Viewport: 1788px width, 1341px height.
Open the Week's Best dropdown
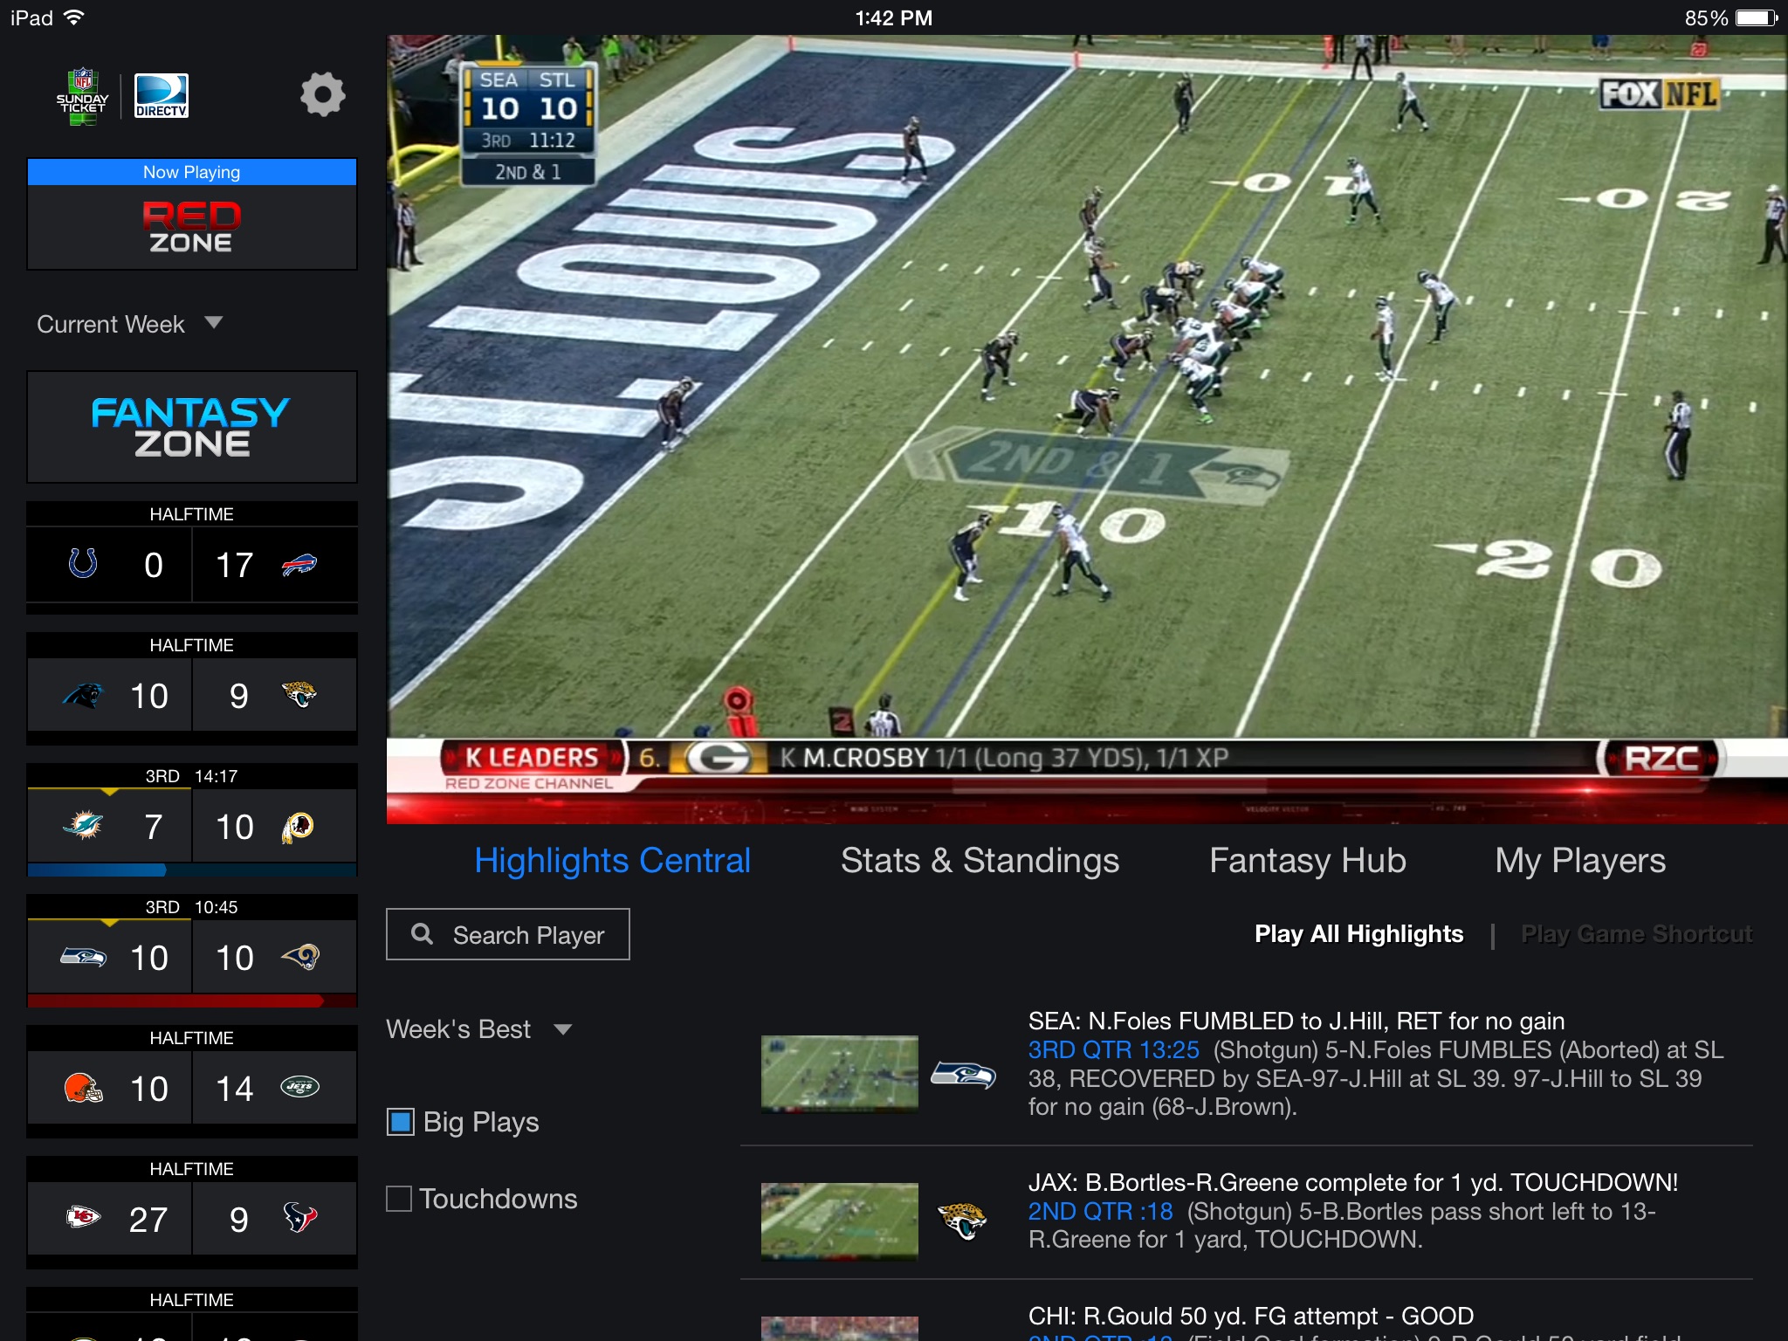pyautogui.click(x=478, y=1029)
